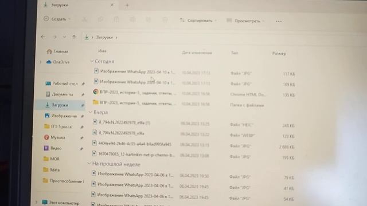Sort by Дата изменения column header
The image size is (367, 206).
pos(197,53)
